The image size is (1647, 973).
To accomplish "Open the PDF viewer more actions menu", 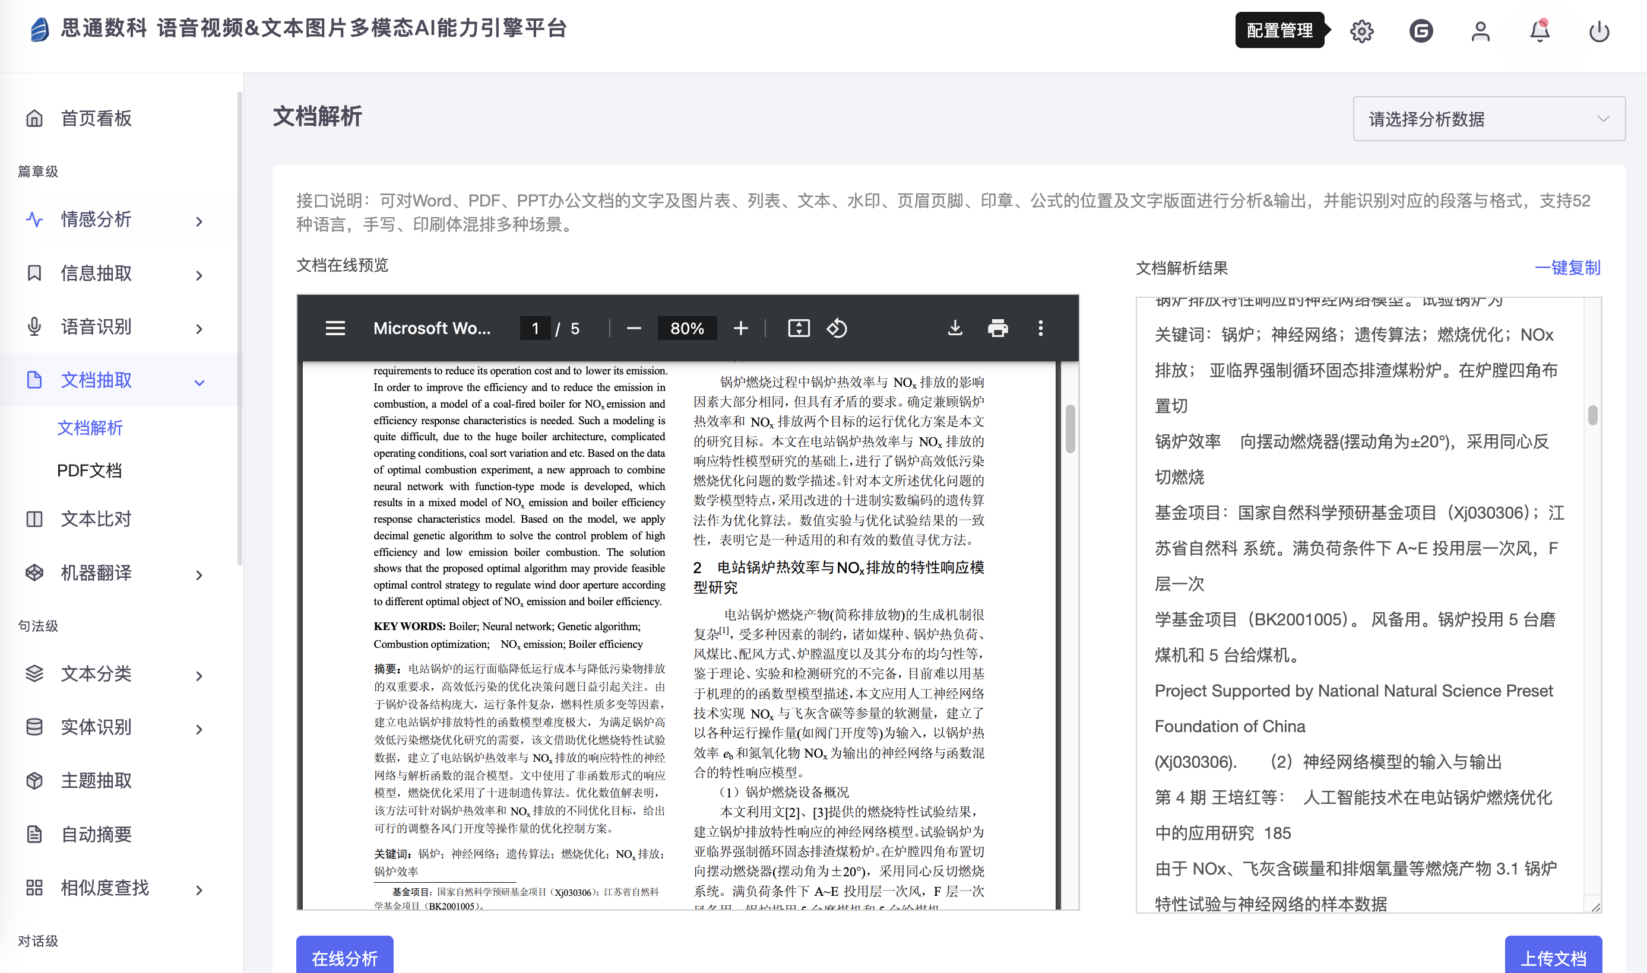I will tap(1040, 328).
